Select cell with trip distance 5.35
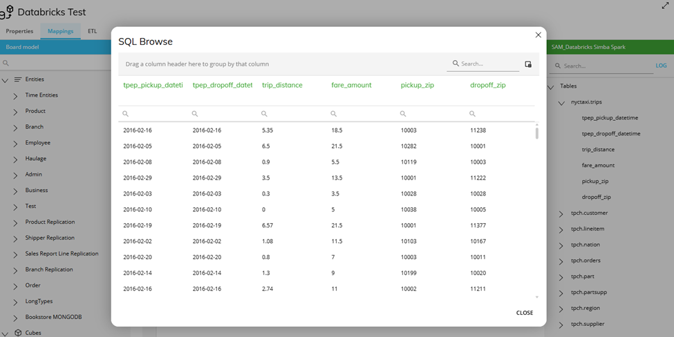Viewport: 674px width, 337px height. point(268,130)
